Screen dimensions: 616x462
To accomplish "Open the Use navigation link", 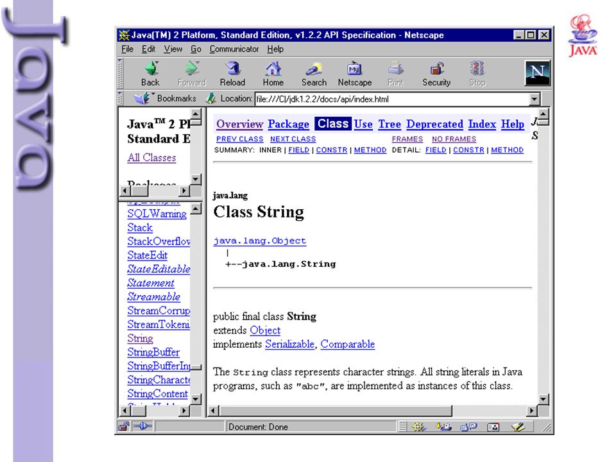I will point(363,124).
